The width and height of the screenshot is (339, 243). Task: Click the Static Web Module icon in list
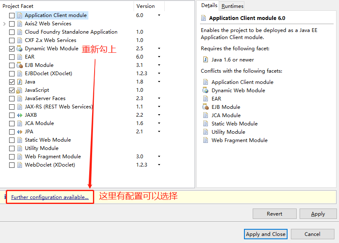point(20,140)
